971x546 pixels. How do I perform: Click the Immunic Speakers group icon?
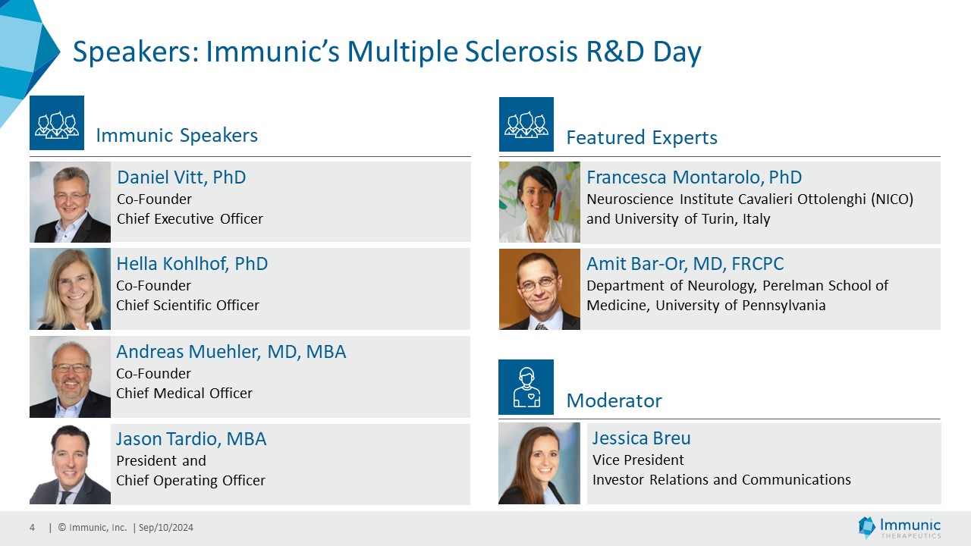(57, 123)
